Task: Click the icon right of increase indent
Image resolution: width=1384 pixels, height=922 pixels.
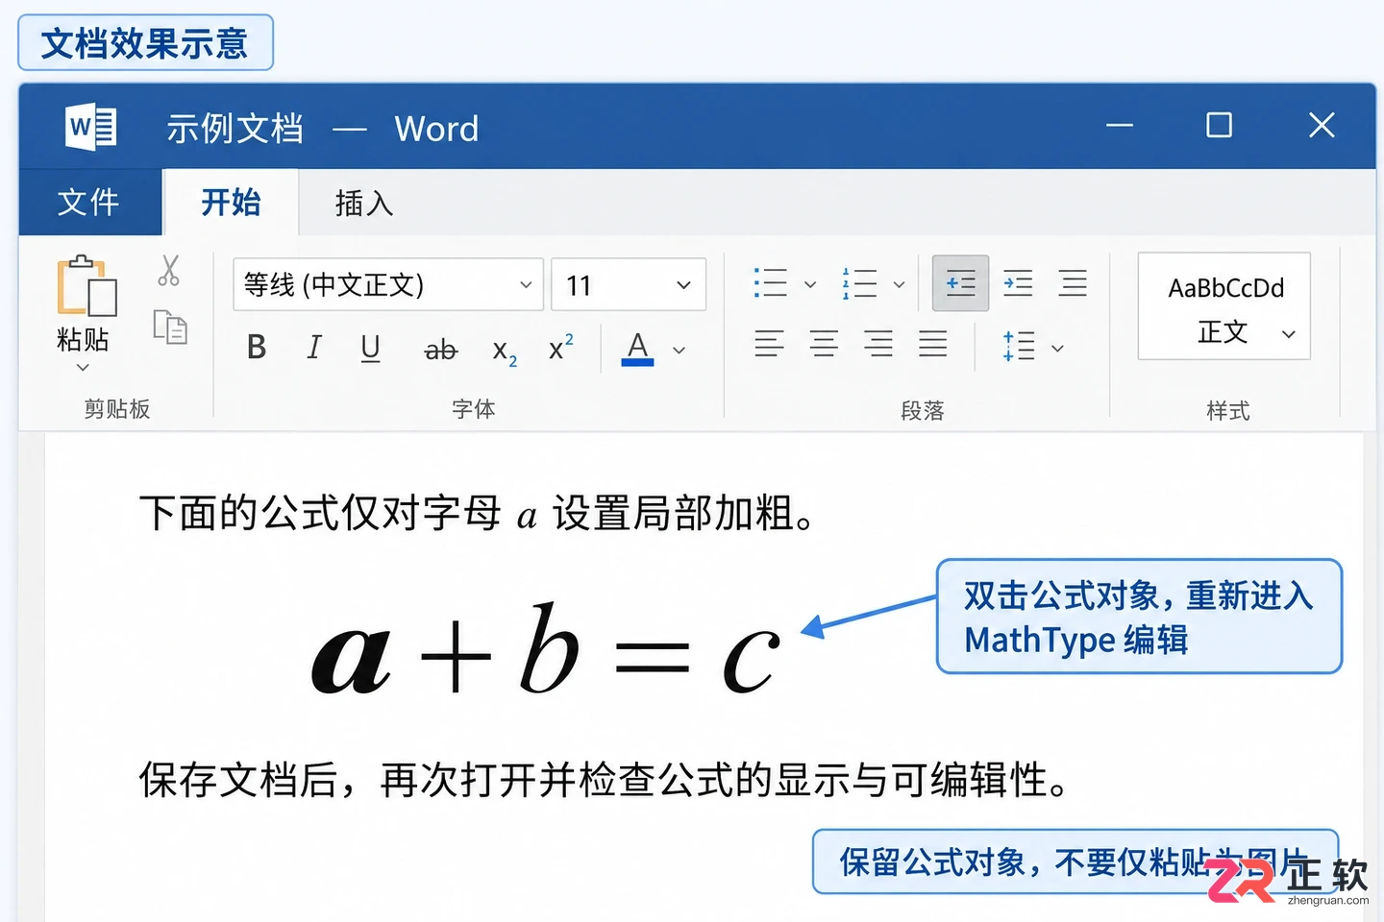Action: pos(1073,283)
